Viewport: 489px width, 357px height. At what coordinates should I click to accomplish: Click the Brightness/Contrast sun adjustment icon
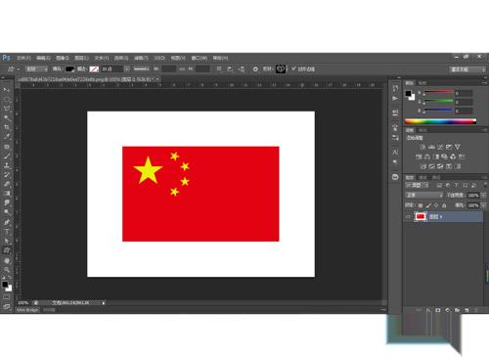tap(422, 147)
